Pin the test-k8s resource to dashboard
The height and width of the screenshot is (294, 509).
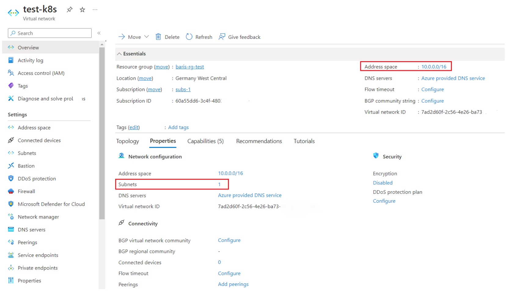tap(70, 9)
